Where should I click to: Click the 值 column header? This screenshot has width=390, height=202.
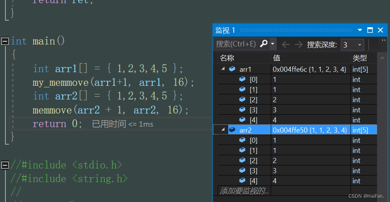pyautogui.click(x=277, y=58)
